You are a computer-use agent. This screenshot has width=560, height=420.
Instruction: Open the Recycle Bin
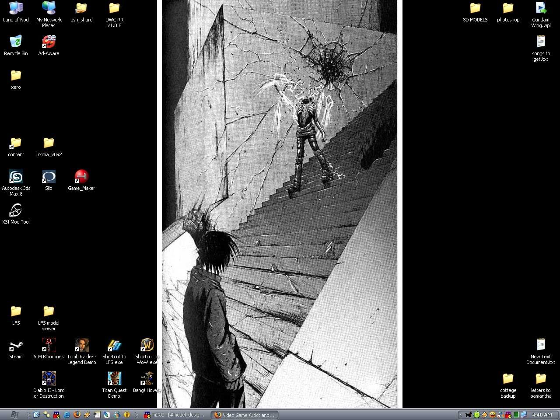16,45
